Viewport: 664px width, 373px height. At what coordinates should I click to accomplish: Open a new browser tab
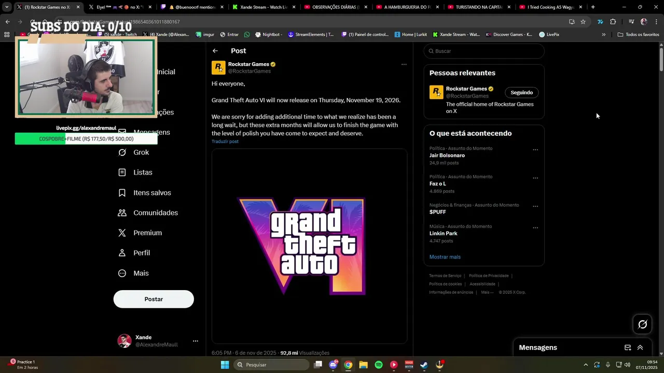pos(593,7)
